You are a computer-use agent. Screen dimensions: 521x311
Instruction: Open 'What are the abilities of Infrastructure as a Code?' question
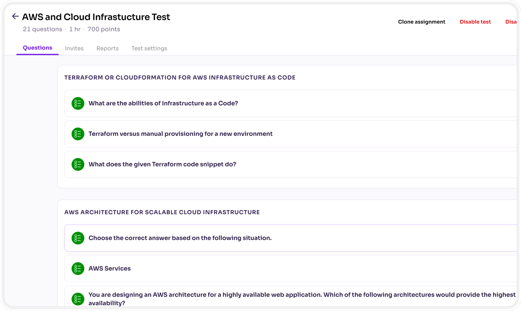pyautogui.click(x=291, y=103)
